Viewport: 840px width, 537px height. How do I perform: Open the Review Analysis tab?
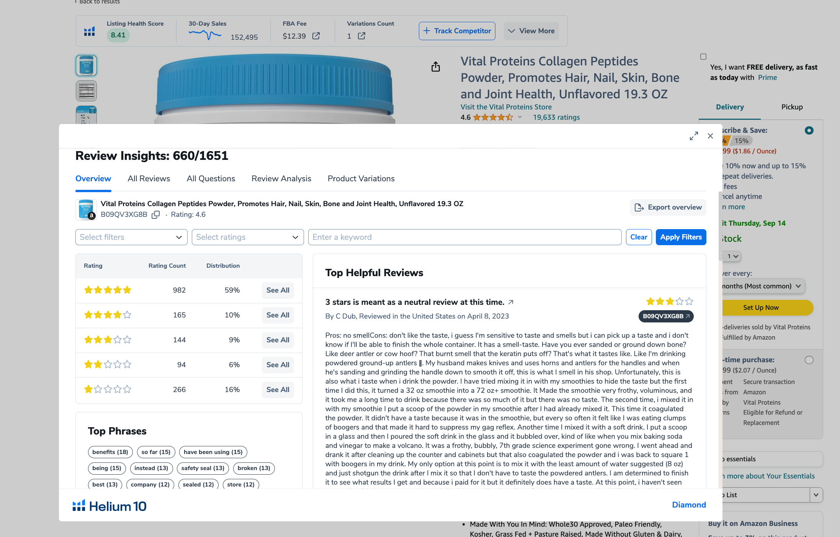(x=281, y=179)
